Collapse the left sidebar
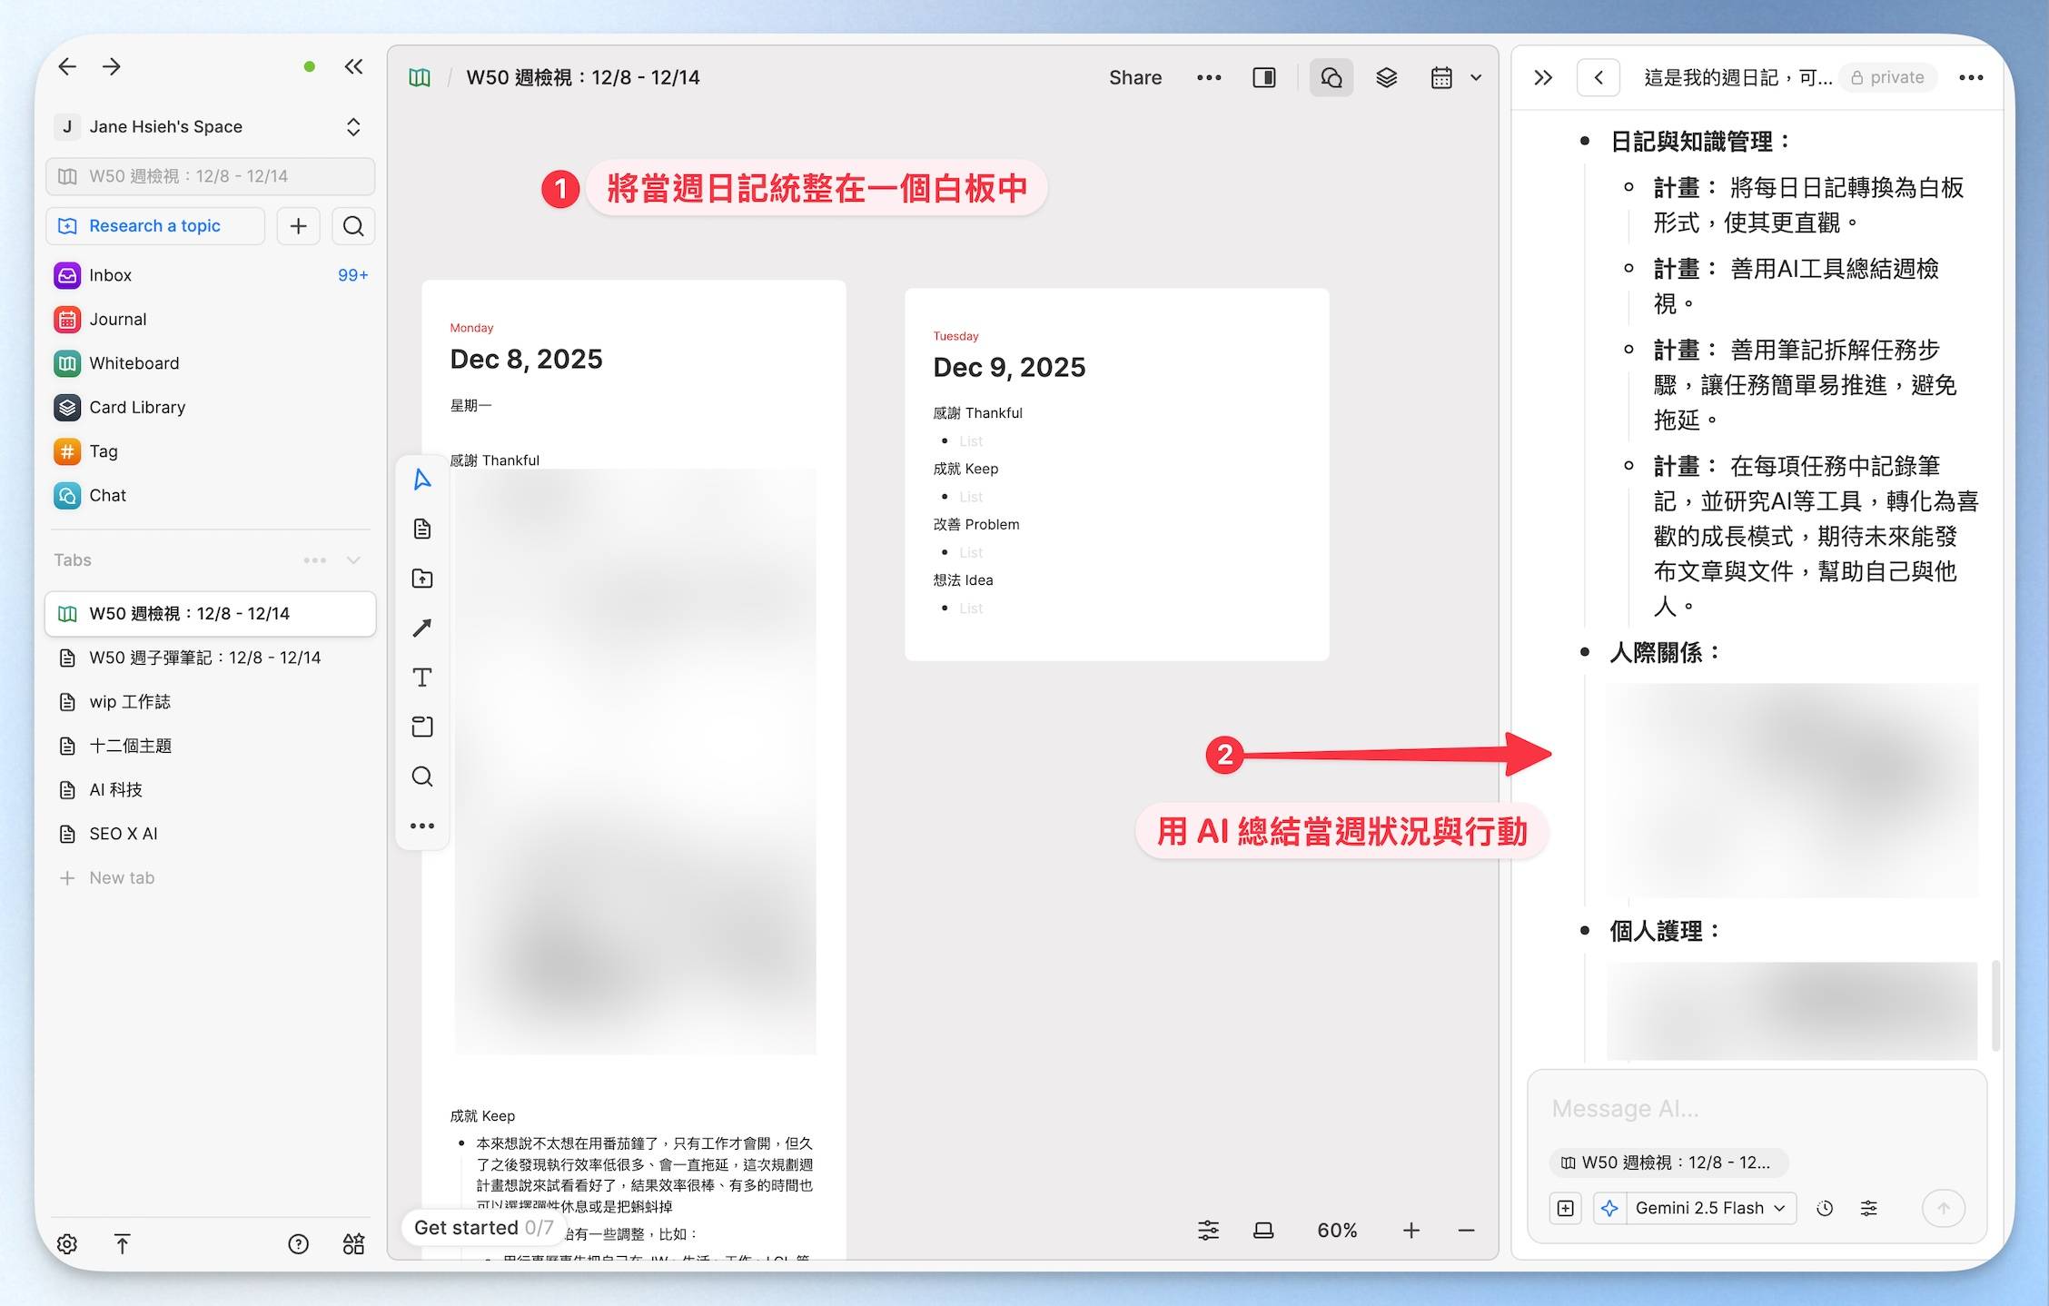The width and height of the screenshot is (2049, 1306). [x=354, y=66]
